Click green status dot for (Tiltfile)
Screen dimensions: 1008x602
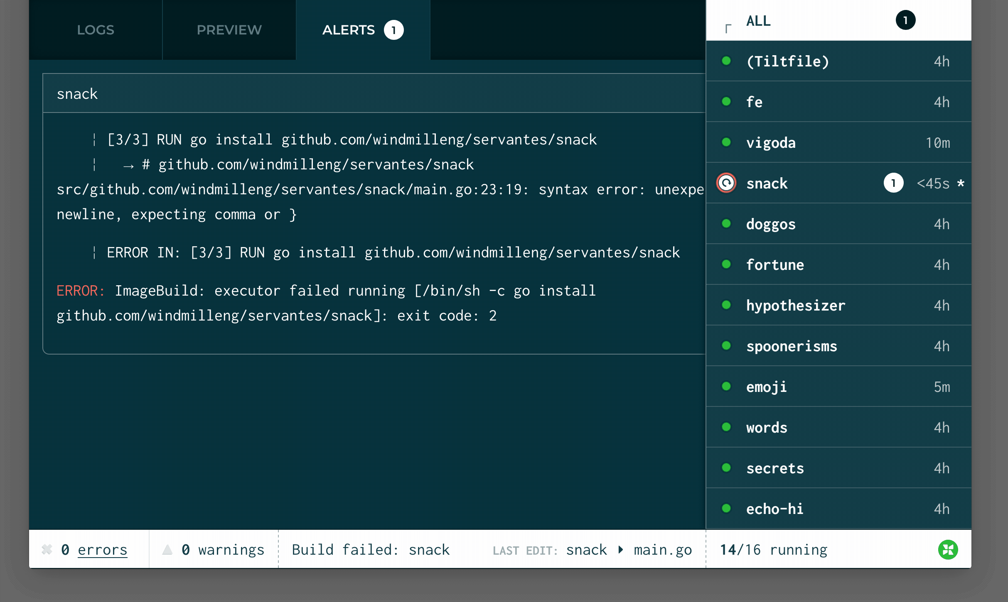[726, 61]
